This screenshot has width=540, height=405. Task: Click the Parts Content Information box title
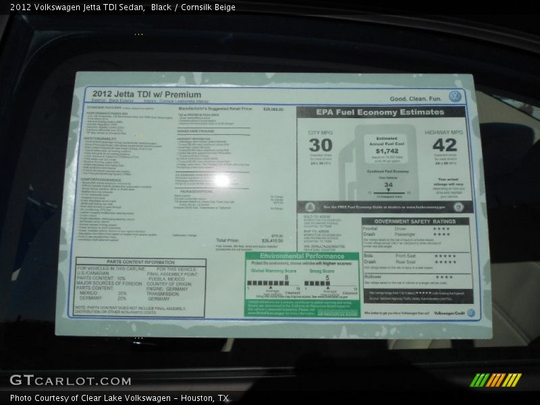[x=140, y=262]
